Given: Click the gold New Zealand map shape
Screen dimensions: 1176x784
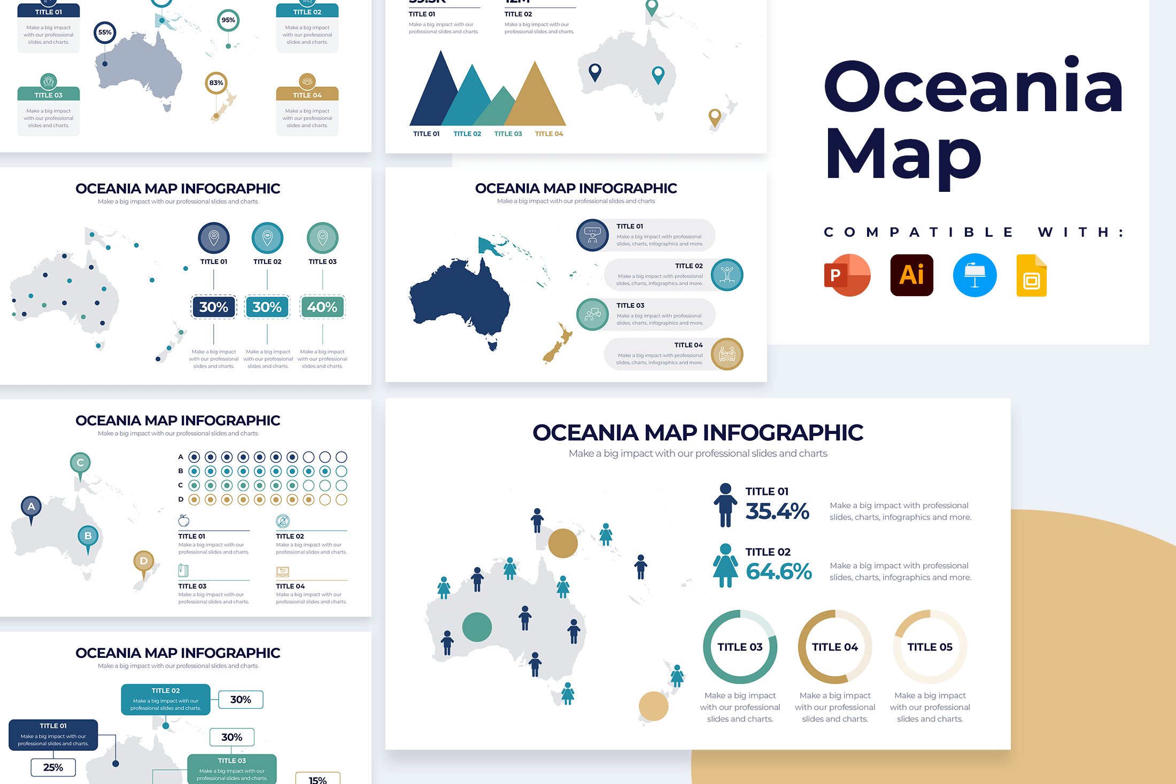Looking at the screenshot, I should [558, 343].
